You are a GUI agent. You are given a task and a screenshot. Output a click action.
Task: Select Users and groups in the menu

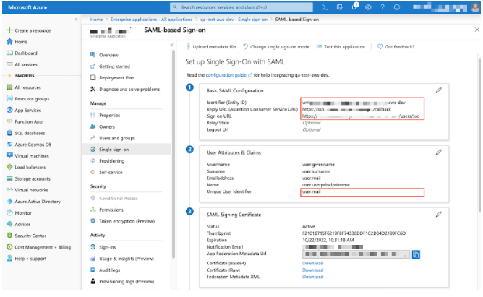[116, 137]
